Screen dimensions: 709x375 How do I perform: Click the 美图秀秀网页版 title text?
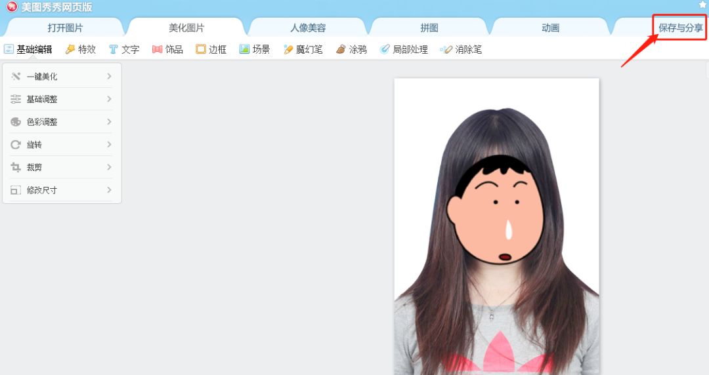coord(56,7)
